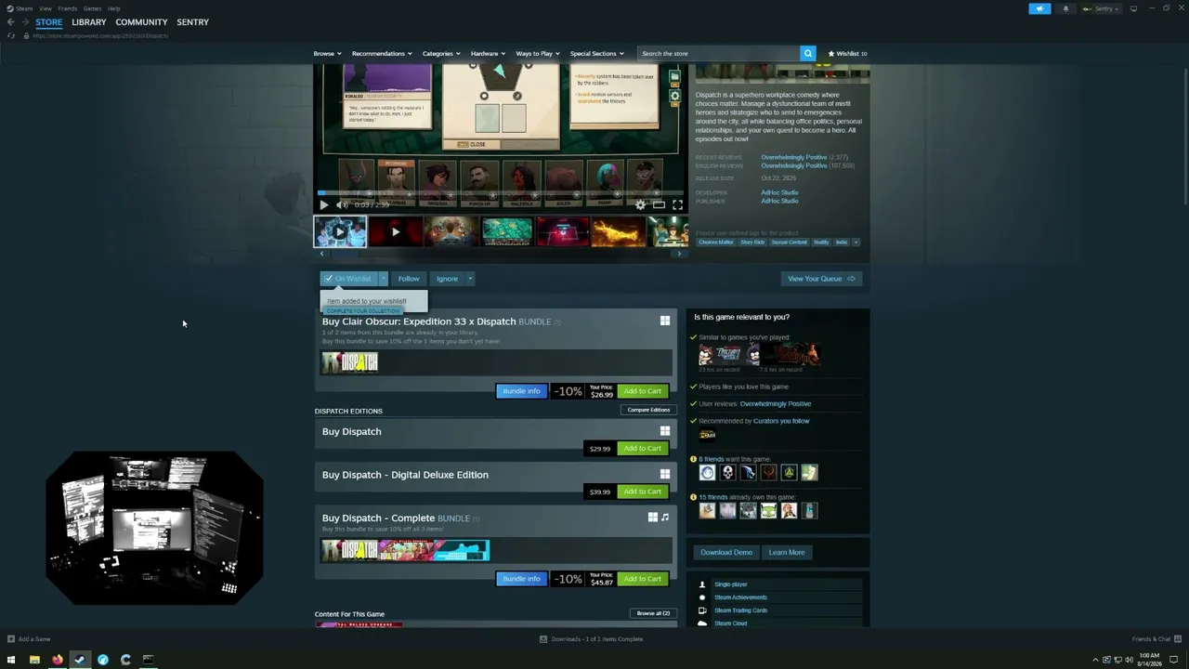The height and width of the screenshot is (669, 1189).
Task: Open Windows Start menu
Action: [11, 660]
